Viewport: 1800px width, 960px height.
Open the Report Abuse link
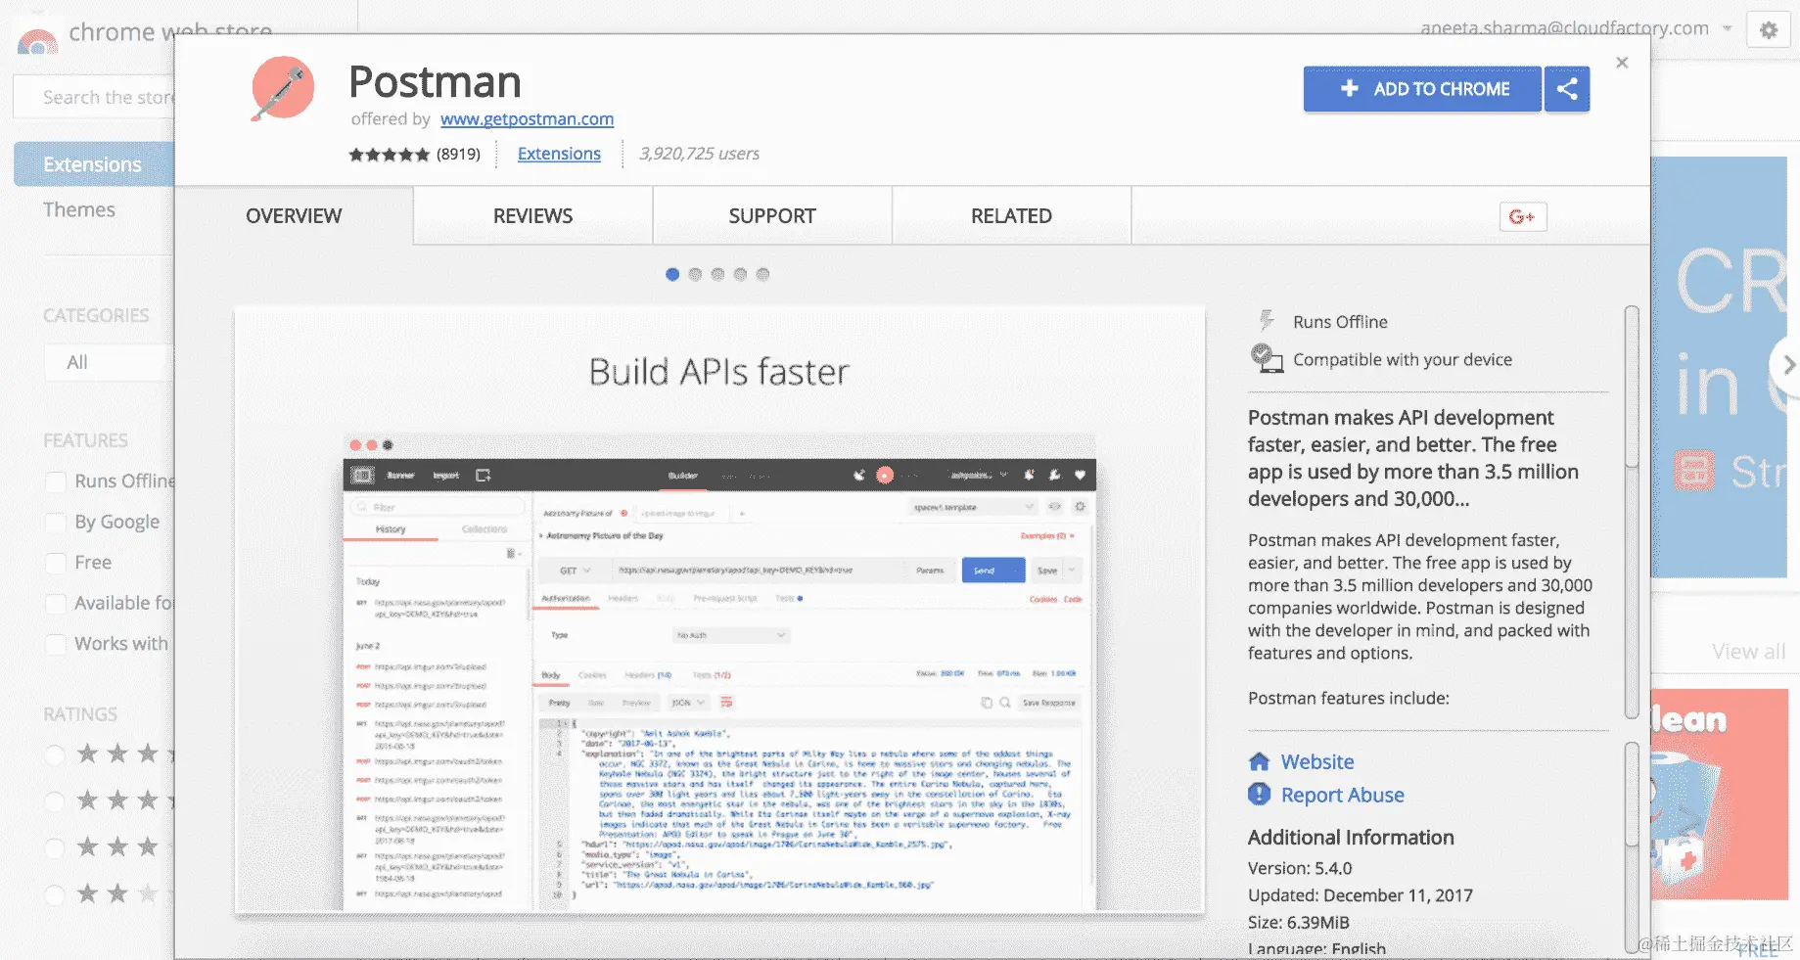click(x=1342, y=795)
